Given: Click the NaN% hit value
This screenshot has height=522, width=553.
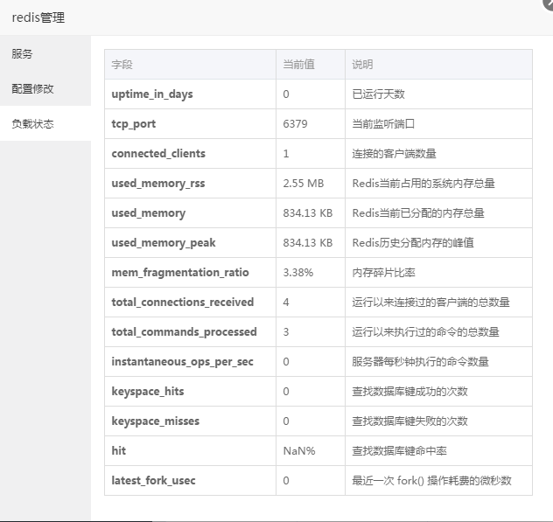Looking at the screenshot, I should pyautogui.click(x=299, y=451).
